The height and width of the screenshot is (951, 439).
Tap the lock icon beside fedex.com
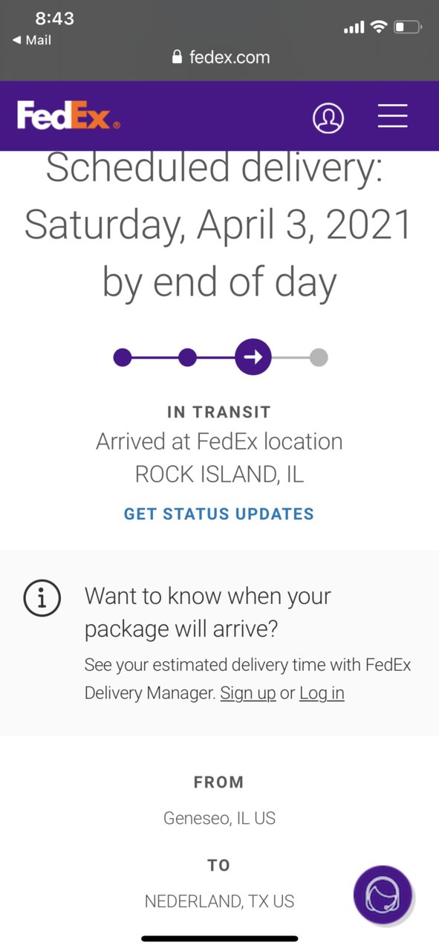click(x=177, y=57)
